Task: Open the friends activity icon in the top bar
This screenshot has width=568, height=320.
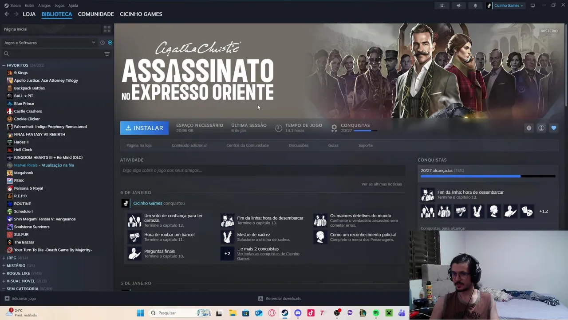Action: click(x=442, y=5)
